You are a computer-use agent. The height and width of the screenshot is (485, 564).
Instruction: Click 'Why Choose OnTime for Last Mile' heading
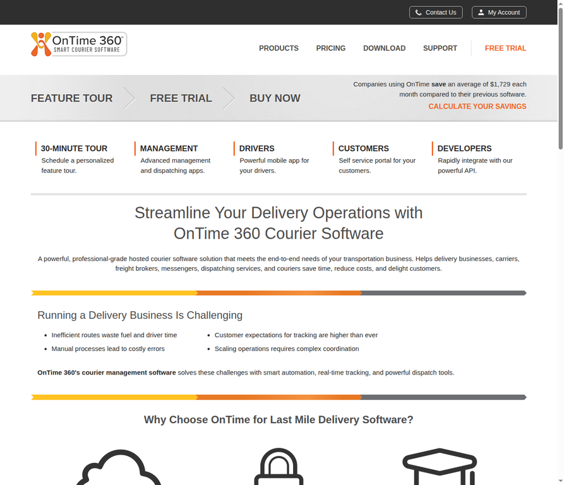click(279, 419)
